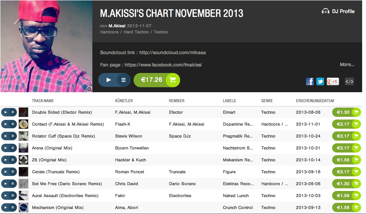Play the track Double Sided (Efector Remix)
Viewport: 366px width, 214px height.
point(5,112)
